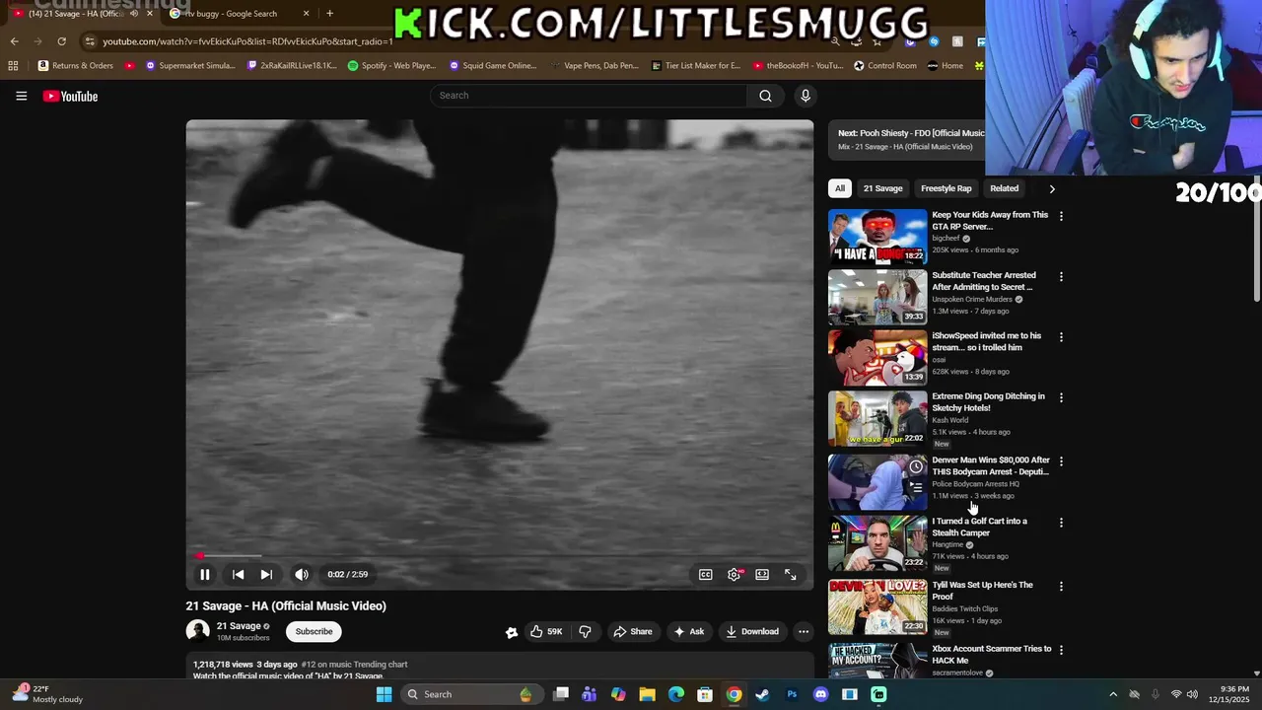Subscribe to the 21 Savage channel

(314, 631)
